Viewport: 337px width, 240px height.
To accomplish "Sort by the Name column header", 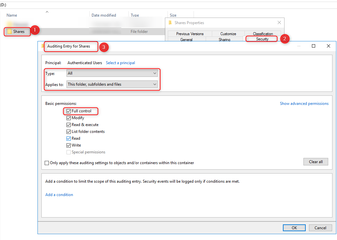I will point(12,15).
